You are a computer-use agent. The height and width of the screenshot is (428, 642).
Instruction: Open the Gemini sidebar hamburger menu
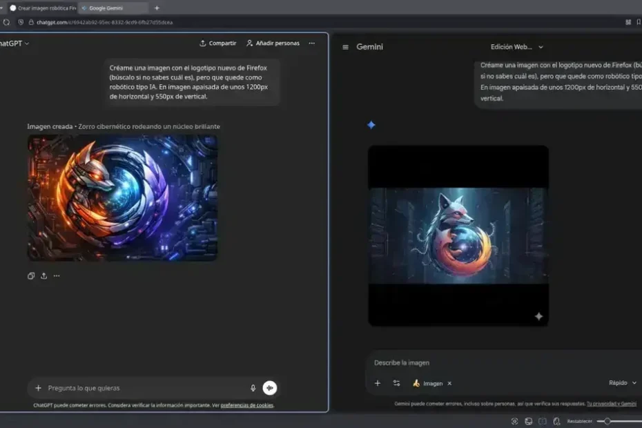344,47
